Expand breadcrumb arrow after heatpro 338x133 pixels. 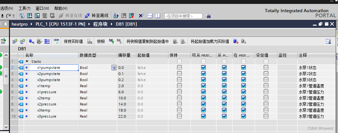coord(31,24)
